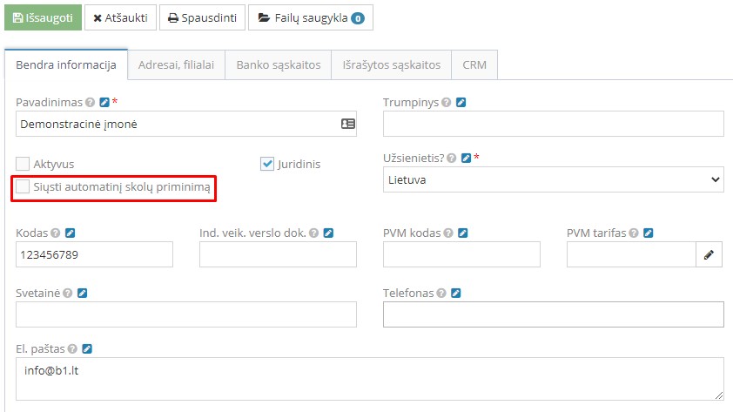Focus the PVM kodas input field
The height and width of the screenshot is (412, 733).
[461, 254]
